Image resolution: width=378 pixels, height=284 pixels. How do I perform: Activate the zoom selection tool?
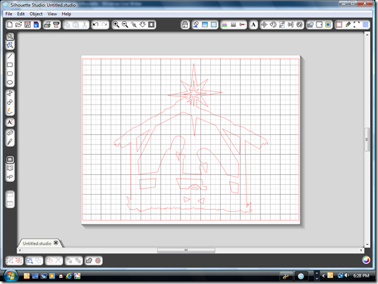134,24
